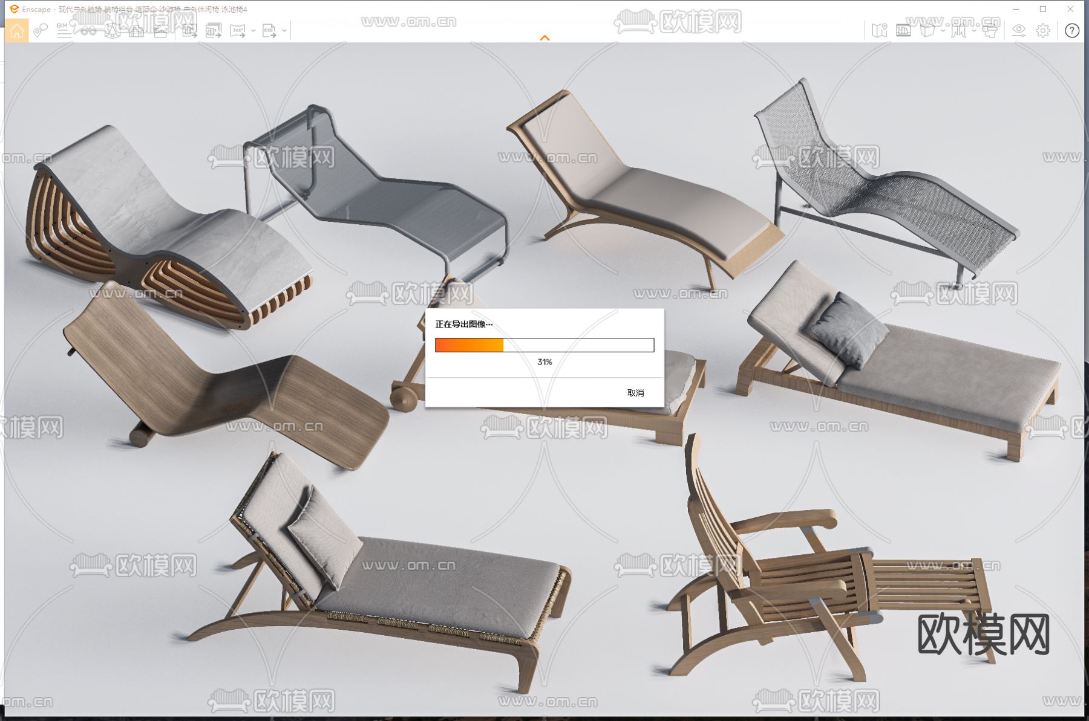Click the triangular map-marker toolbar icon

(113, 31)
